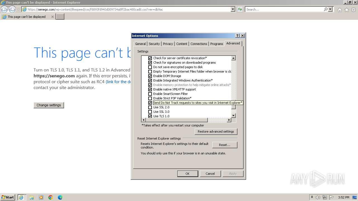Switch to the Content tab
Screen dimensions: 358x201
click(x=182, y=44)
